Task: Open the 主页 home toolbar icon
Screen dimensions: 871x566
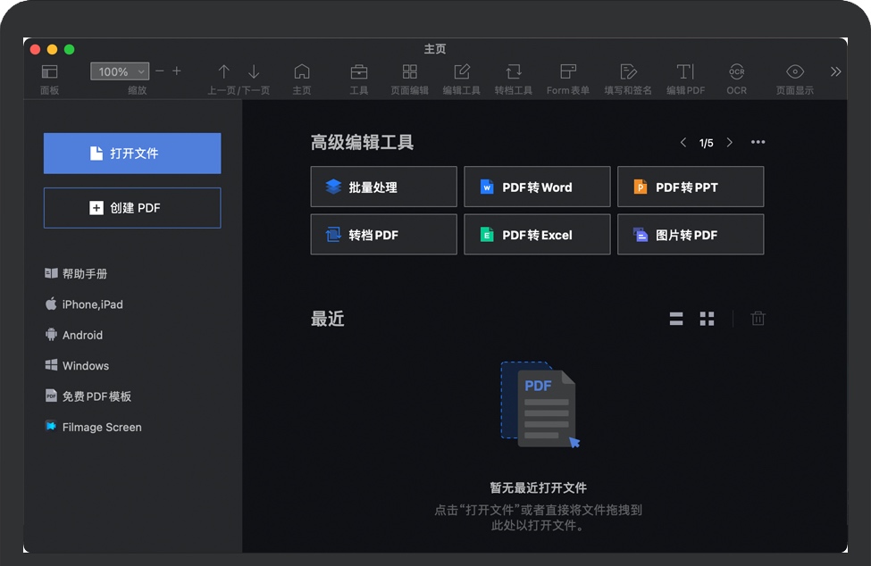Action: (302, 71)
